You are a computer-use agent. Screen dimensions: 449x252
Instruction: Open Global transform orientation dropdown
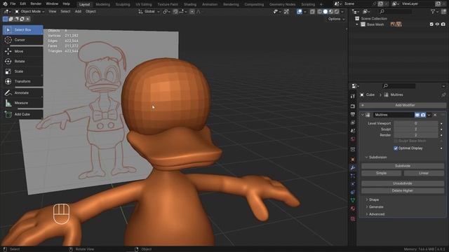click(x=149, y=12)
